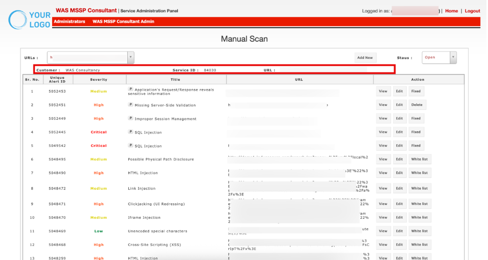Image resolution: width=488 pixels, height=260 pixels.
Task: White list Cross-Site Scripting (XSS) alert
Action: (x=420, y=245)
